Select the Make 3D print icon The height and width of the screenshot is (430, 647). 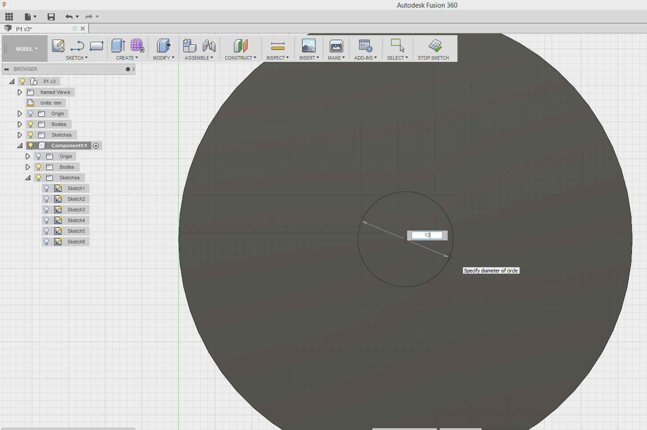point(336,45)
